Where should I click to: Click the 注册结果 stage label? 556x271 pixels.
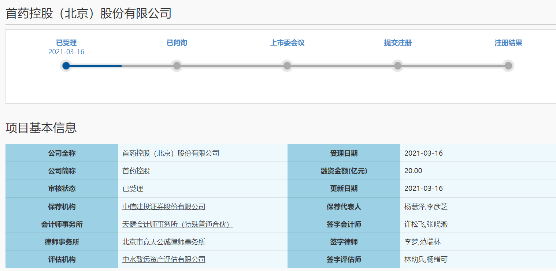coord(508,43)
